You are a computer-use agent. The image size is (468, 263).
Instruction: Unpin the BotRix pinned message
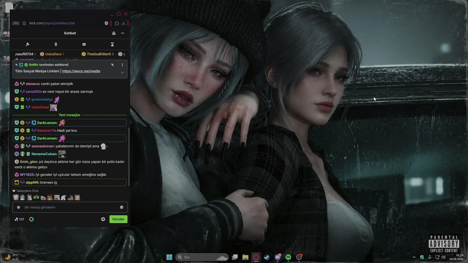pyautogui.click(x=113, y=65)
